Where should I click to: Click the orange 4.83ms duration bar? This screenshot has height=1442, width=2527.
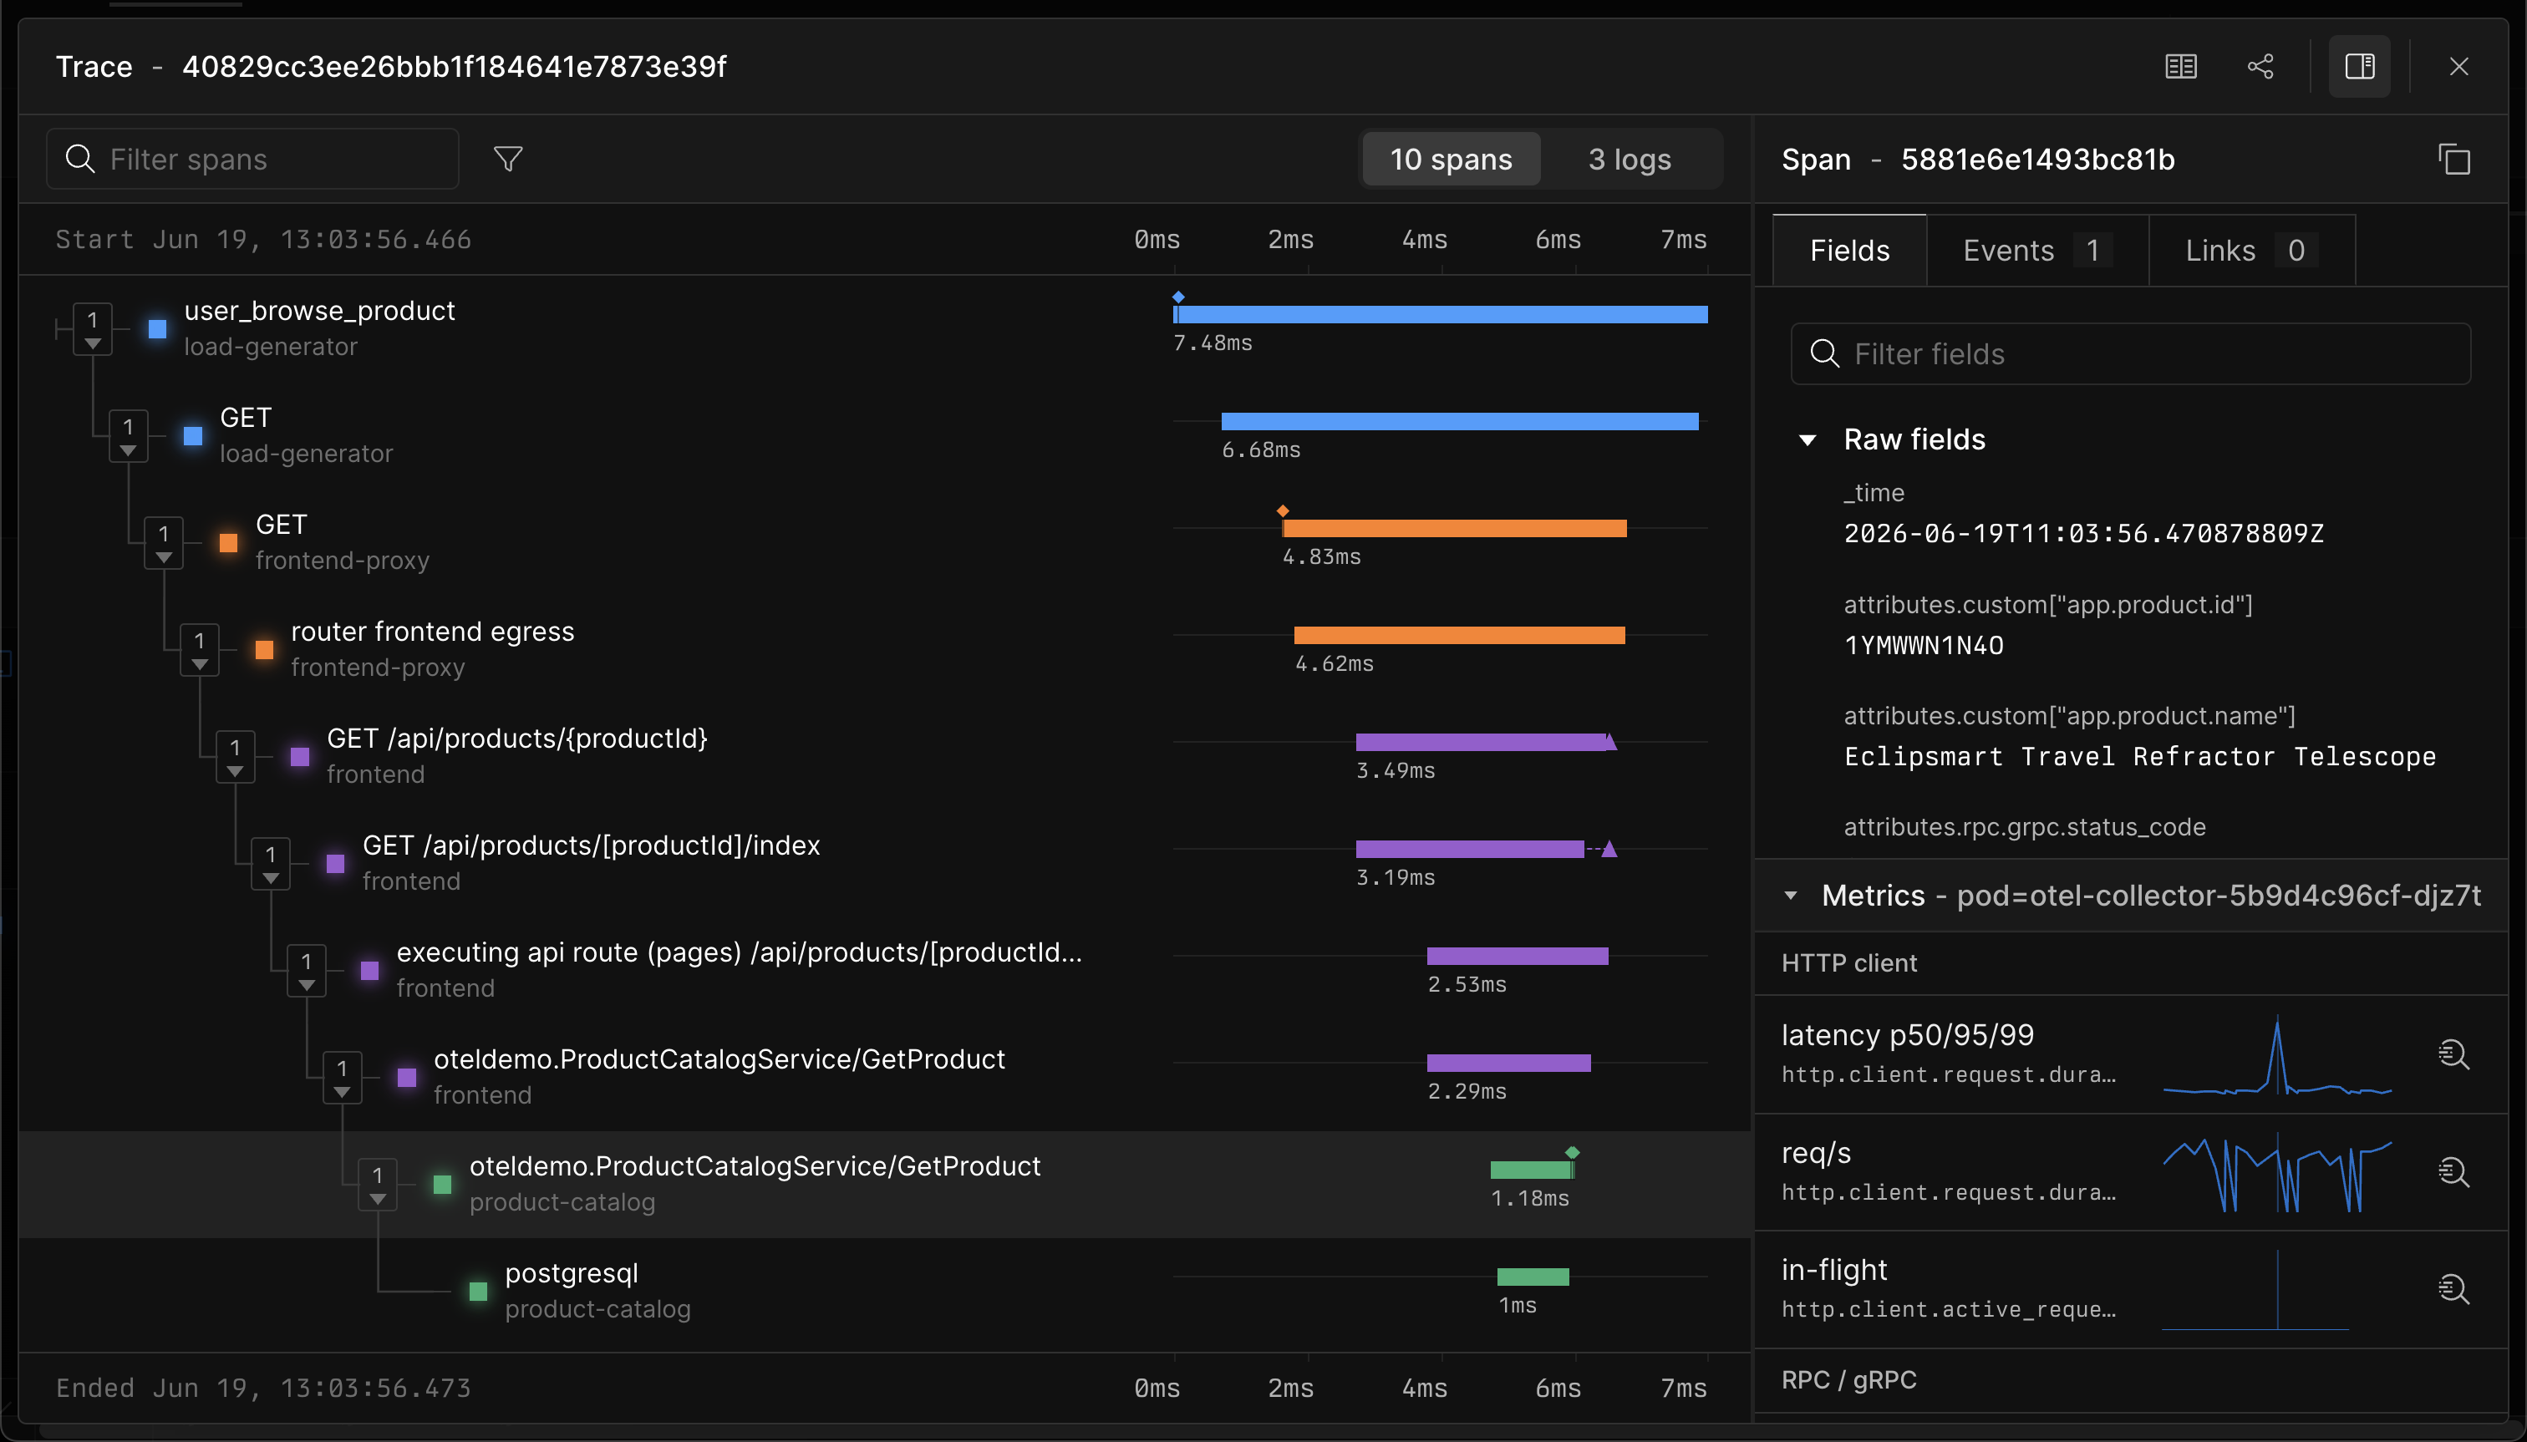tap(1454, 529)
